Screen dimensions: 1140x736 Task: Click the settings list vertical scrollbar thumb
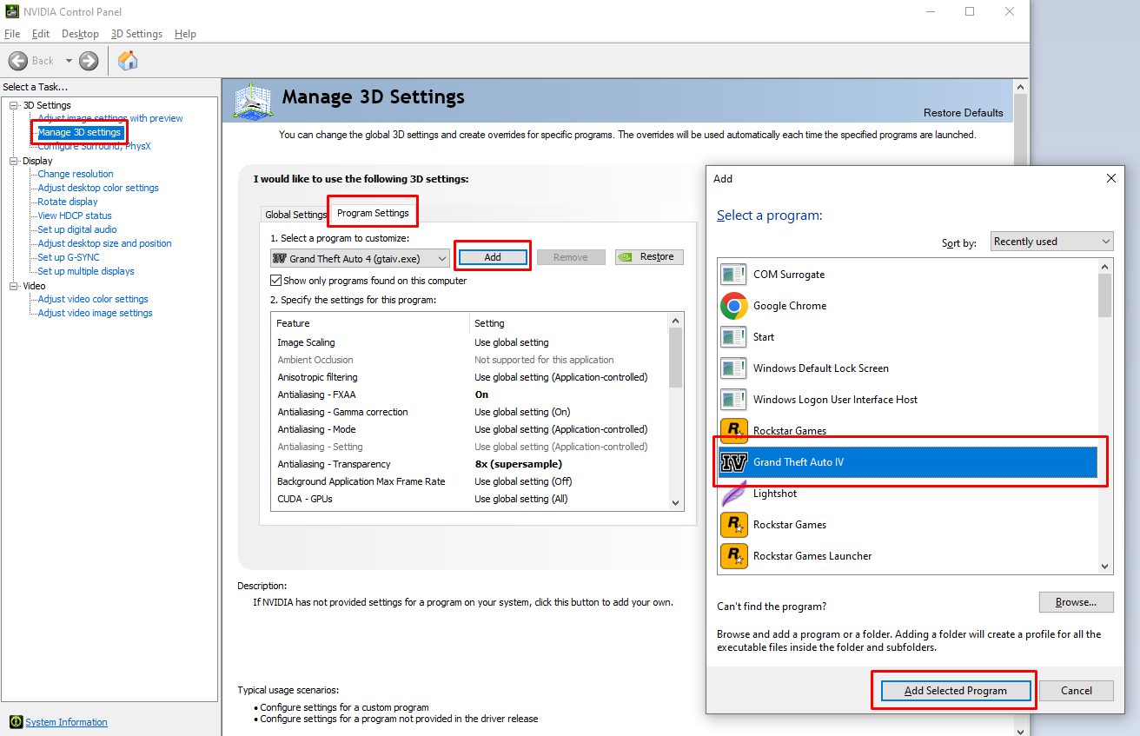(676, 359)
